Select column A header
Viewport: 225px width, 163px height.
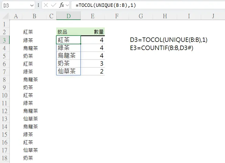coord(16,16)
